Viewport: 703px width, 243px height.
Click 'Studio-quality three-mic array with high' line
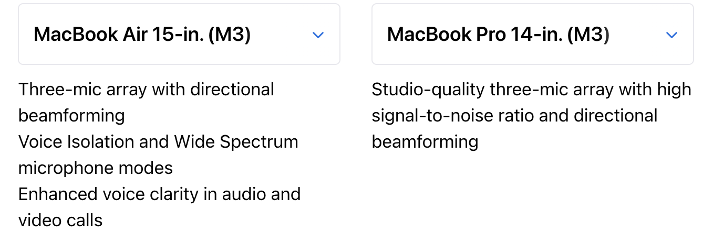pyautogui.click(x=531, y=90)
